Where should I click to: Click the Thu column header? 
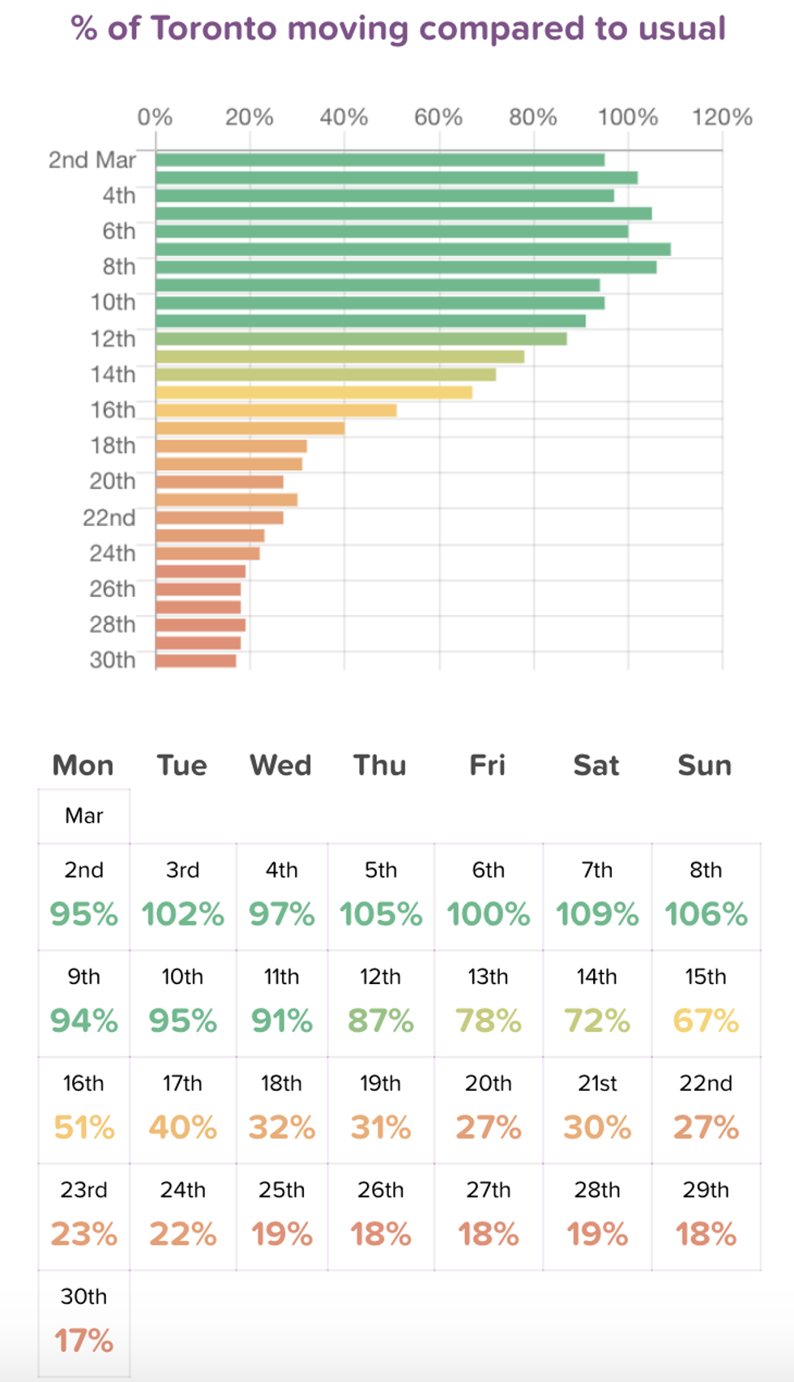(x=379, y=765)
